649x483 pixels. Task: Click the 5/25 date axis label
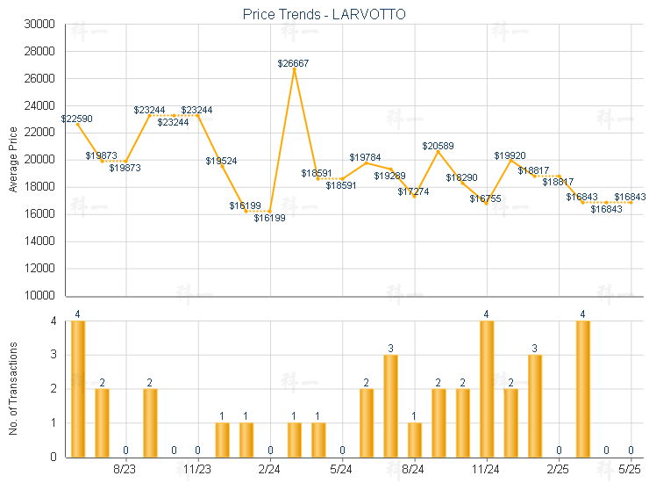pyautogui.click(x=630, y=471)
